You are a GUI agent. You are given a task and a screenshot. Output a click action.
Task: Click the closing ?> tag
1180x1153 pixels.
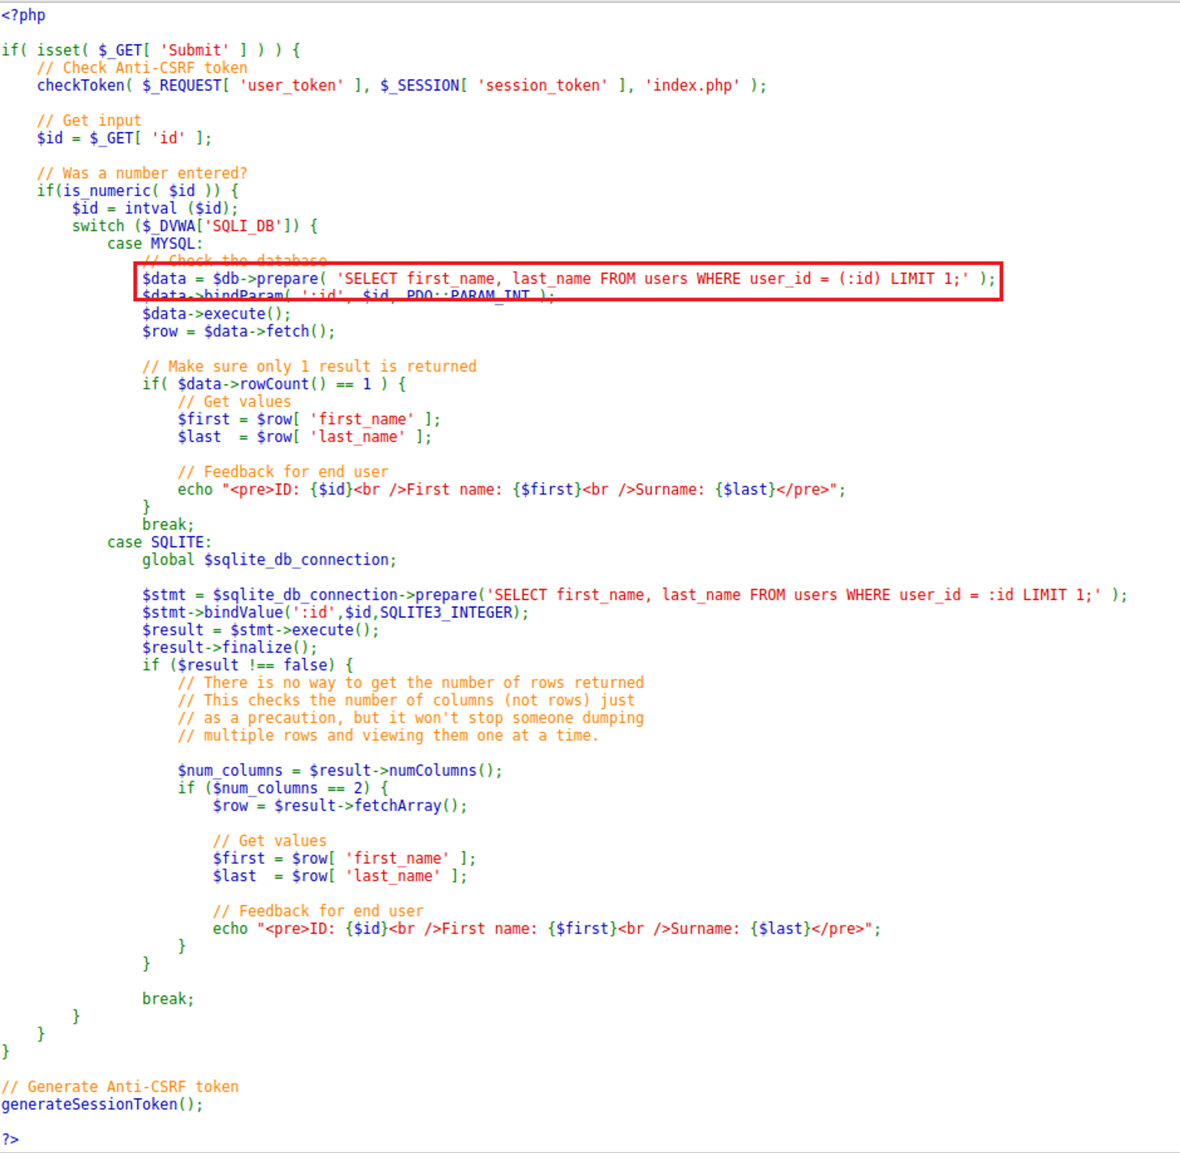tap(10, 1139)
